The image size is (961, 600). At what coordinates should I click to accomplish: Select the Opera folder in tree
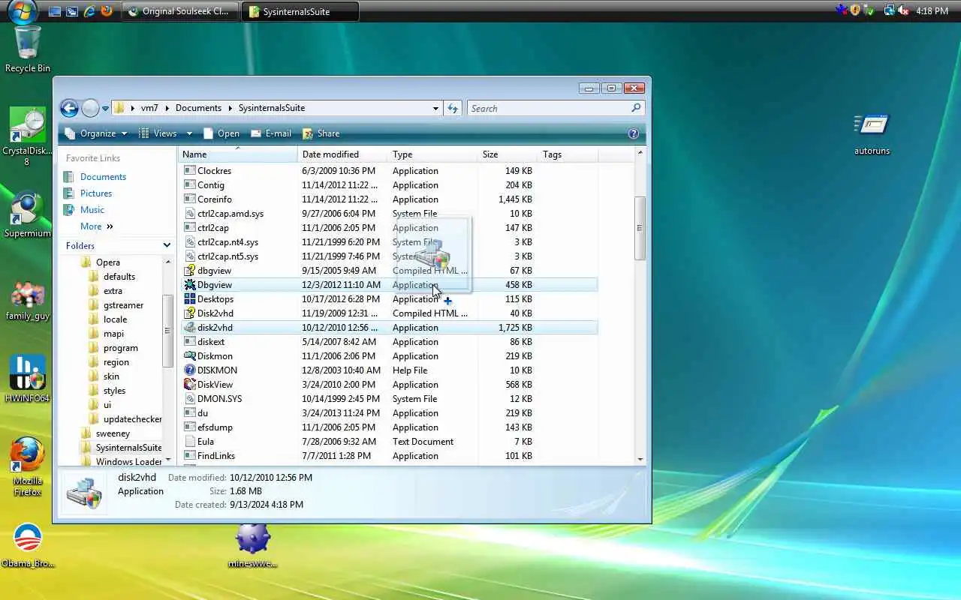coord(107,262)
